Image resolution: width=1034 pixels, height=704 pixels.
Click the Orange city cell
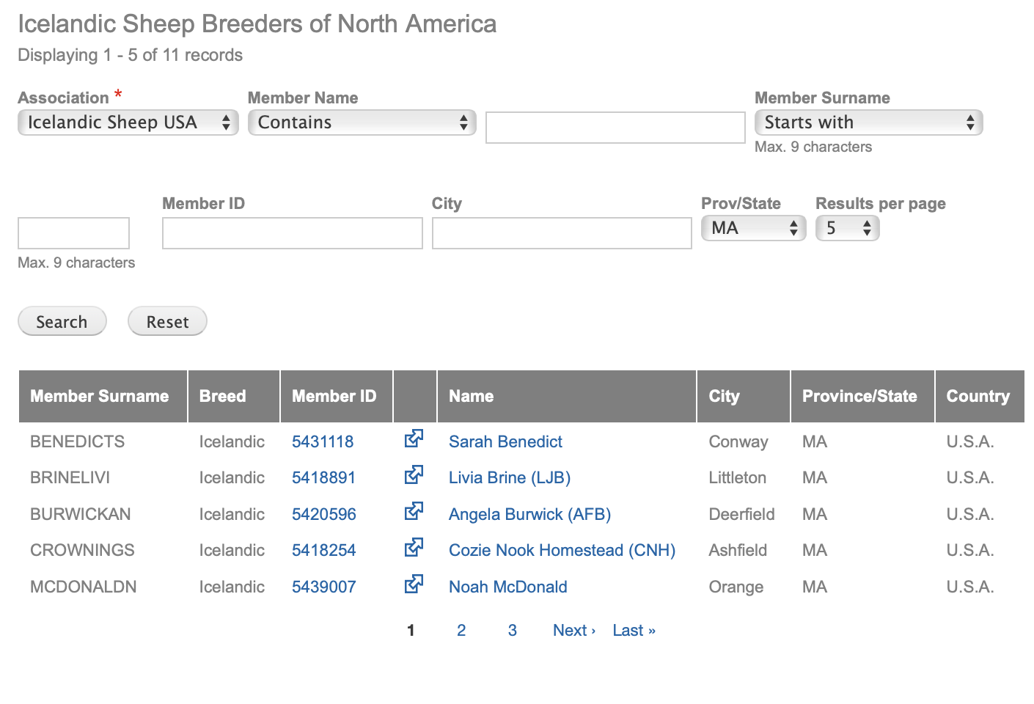coord(736,587)
